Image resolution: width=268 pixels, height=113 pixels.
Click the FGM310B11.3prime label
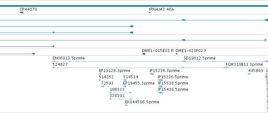tap(244, 64)
